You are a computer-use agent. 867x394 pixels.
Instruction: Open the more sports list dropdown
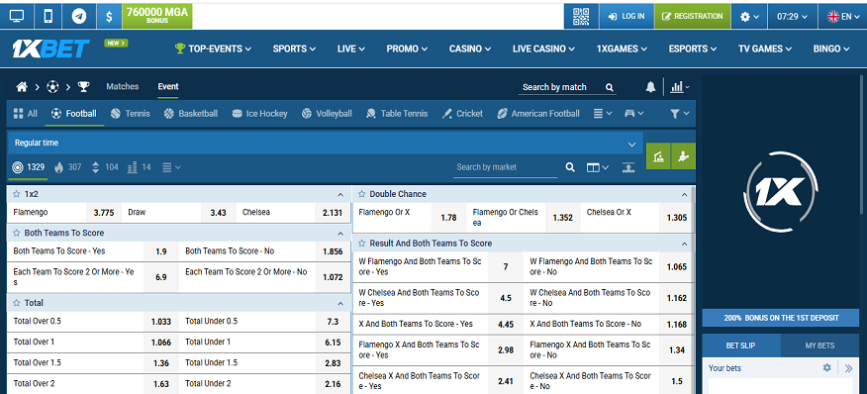coord(603,114)
